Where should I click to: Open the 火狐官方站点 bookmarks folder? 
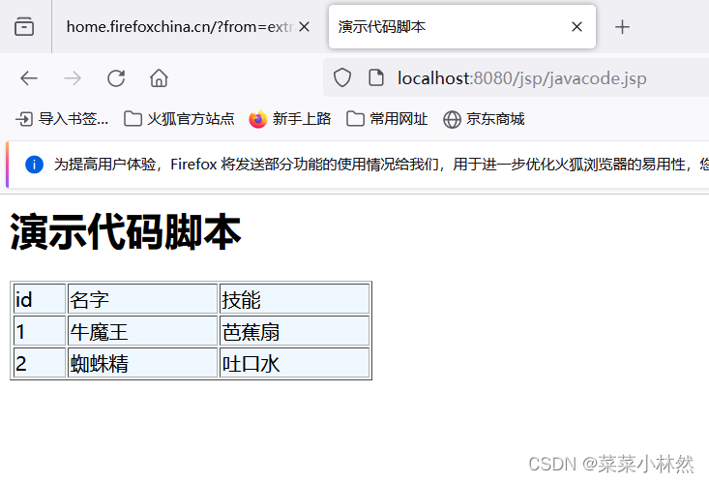(x=179, y=119)
